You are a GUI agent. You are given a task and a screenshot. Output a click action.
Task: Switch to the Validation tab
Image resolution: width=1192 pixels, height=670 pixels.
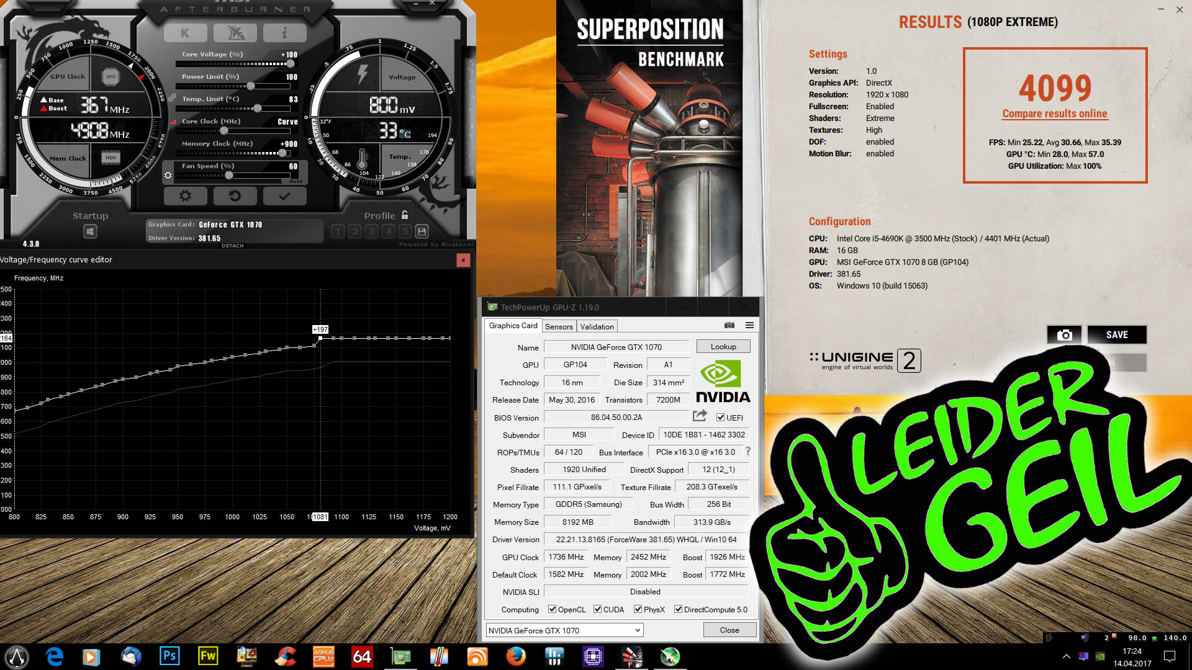click(x=597, y=326)
